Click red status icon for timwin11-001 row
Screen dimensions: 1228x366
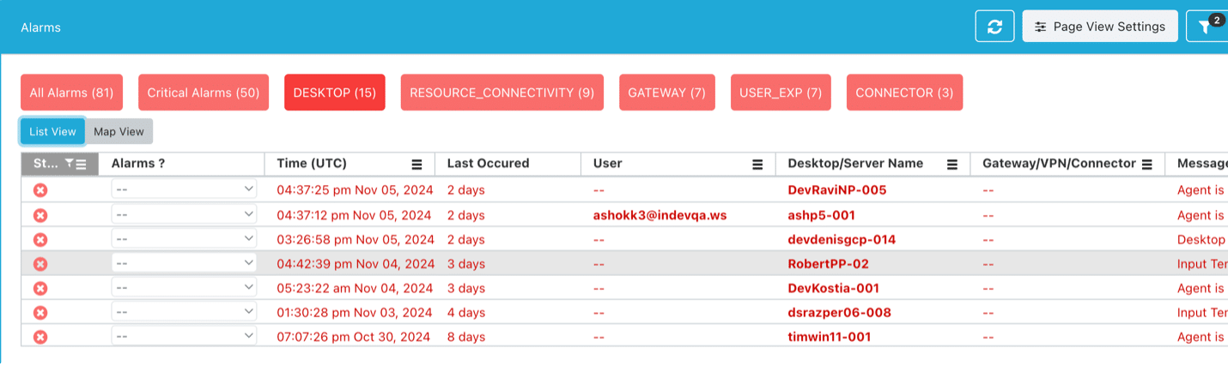pos(40,338)
